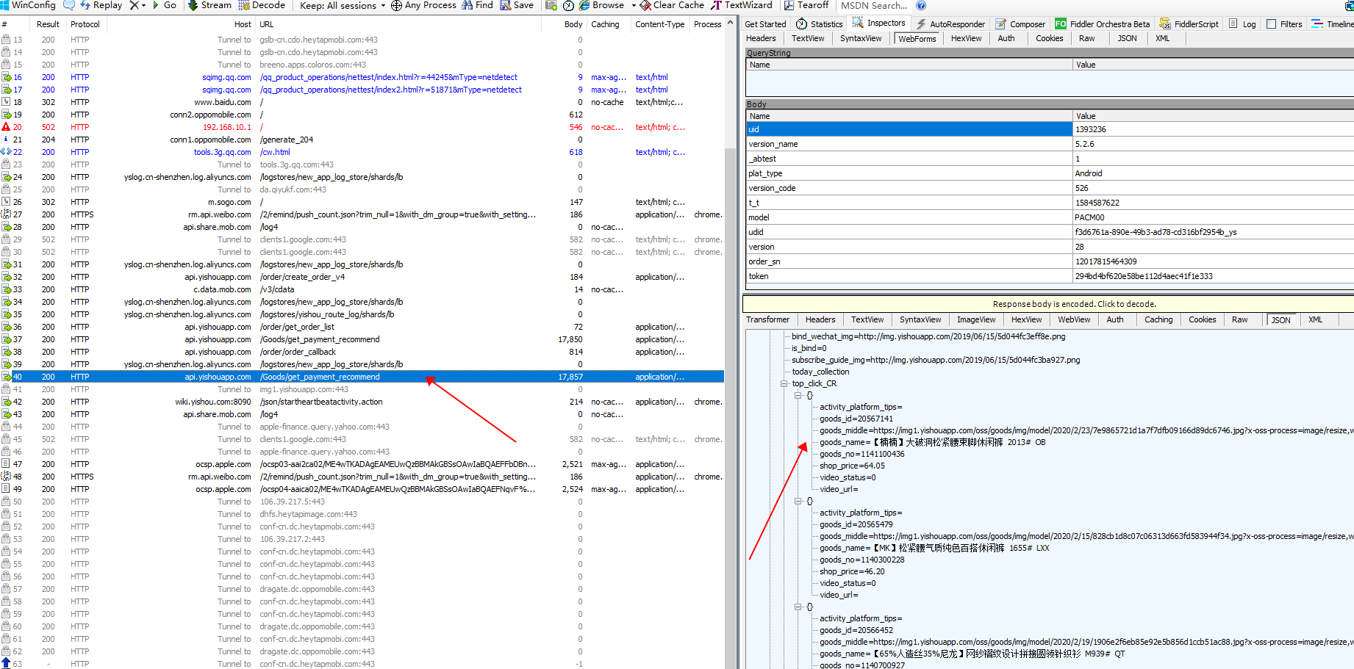Open the Composer tab

[x=1020, y=24]
